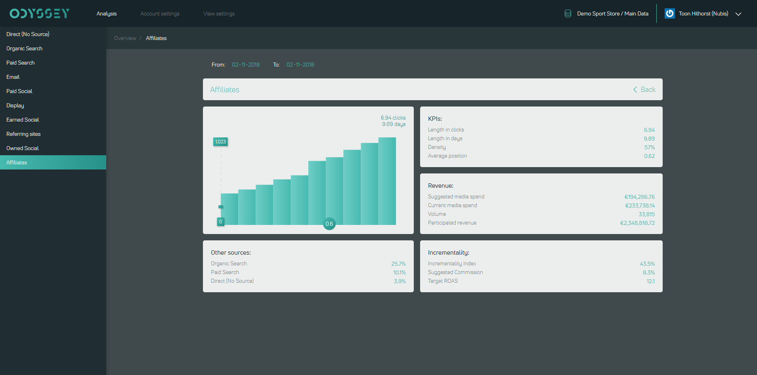Click the 1,023 chart value label
The width and height of the screenshot is (757, 375).
click(221, 142)
